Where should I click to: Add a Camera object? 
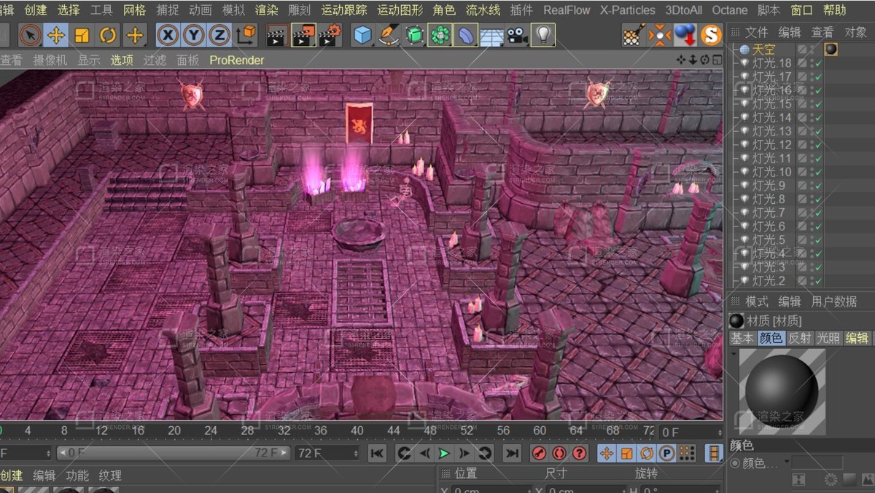tap(517, 35)
